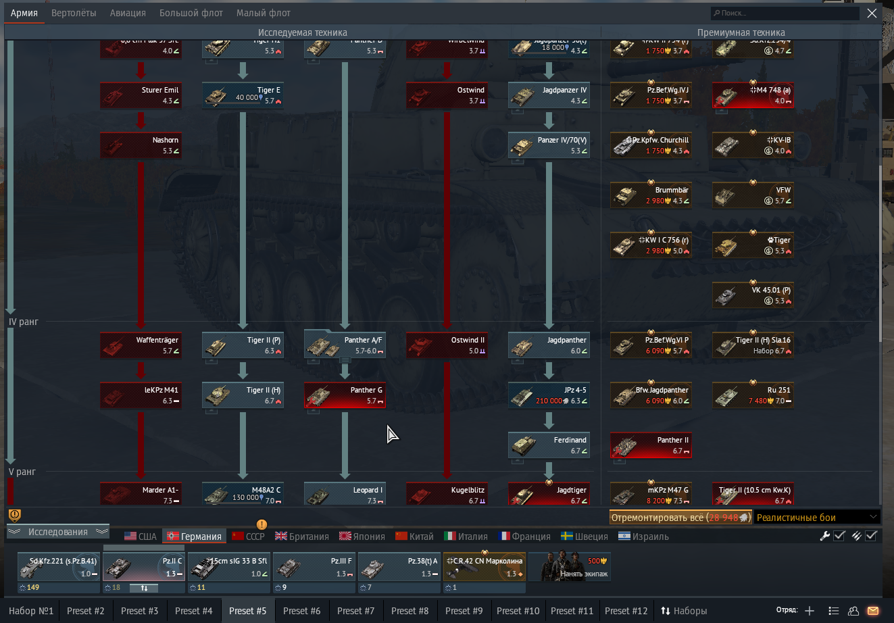Select the Tiger II (H) card
The image size is (894, 623).
pos(243,395)
